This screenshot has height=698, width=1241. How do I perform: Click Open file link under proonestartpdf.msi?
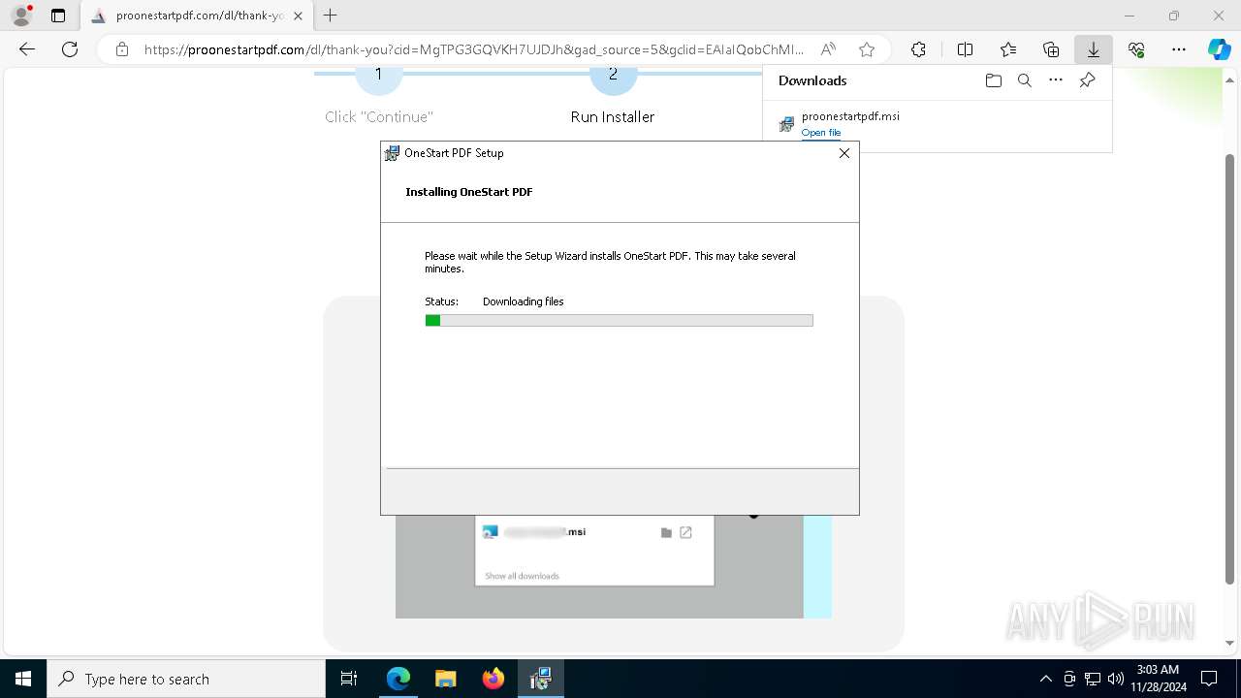click(x=821, y=133)
